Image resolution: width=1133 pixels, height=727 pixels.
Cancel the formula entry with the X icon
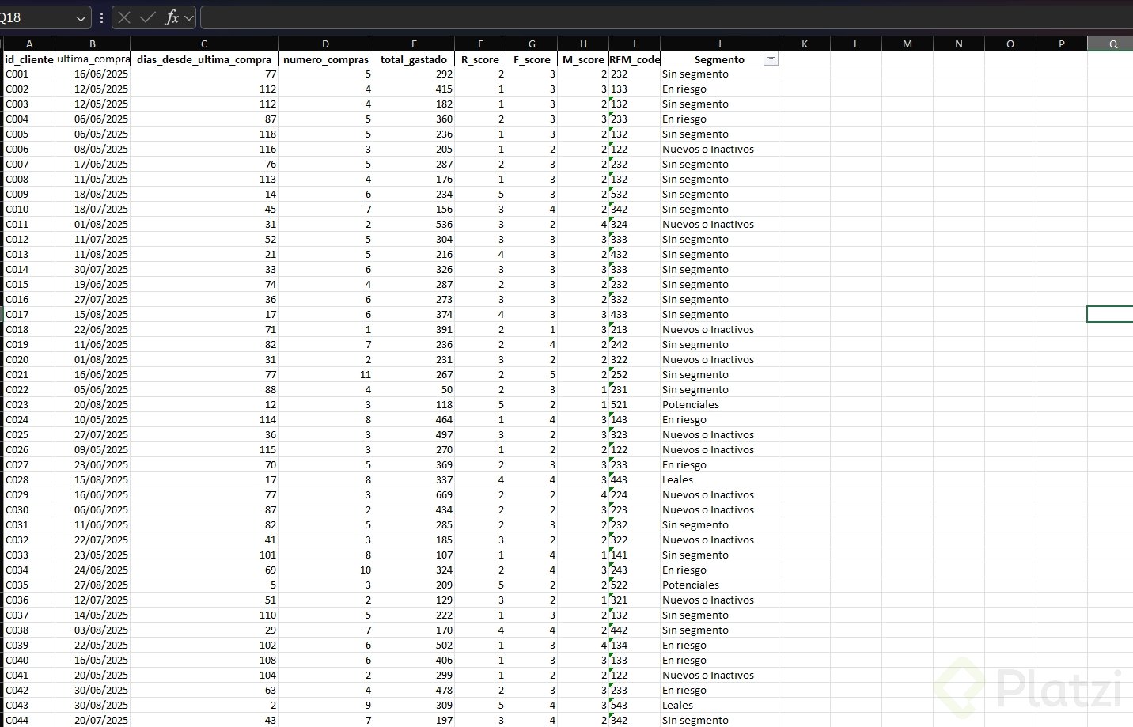(124, 17)
